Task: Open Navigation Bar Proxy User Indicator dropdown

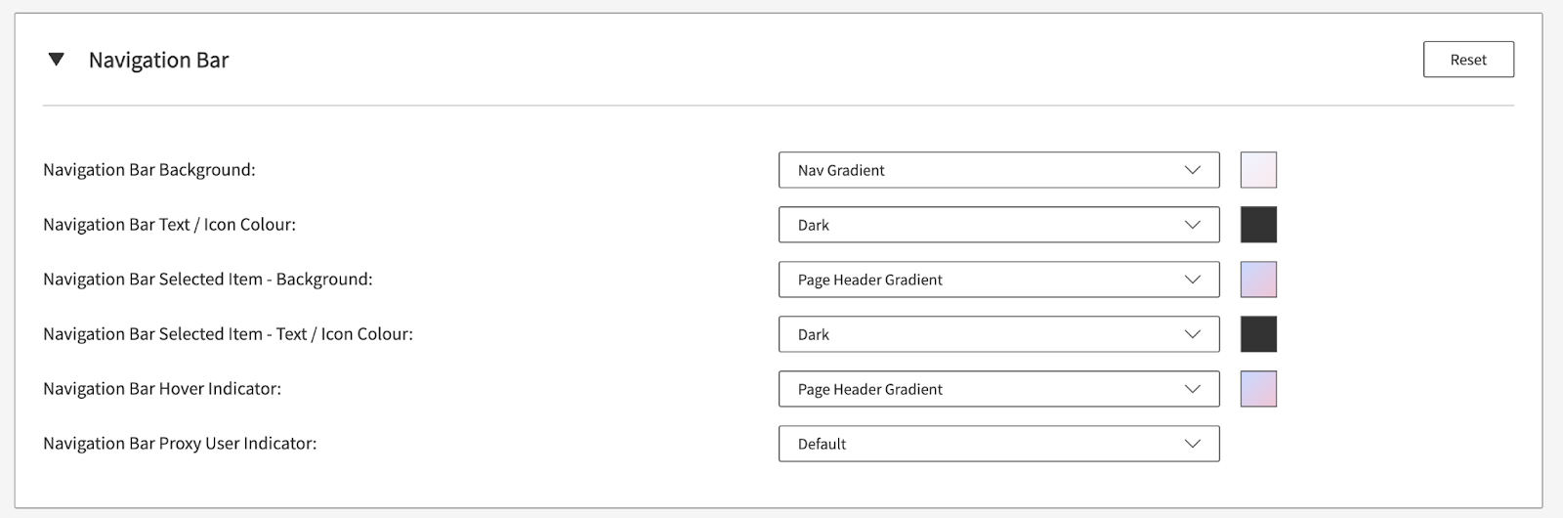Action: 997,444
